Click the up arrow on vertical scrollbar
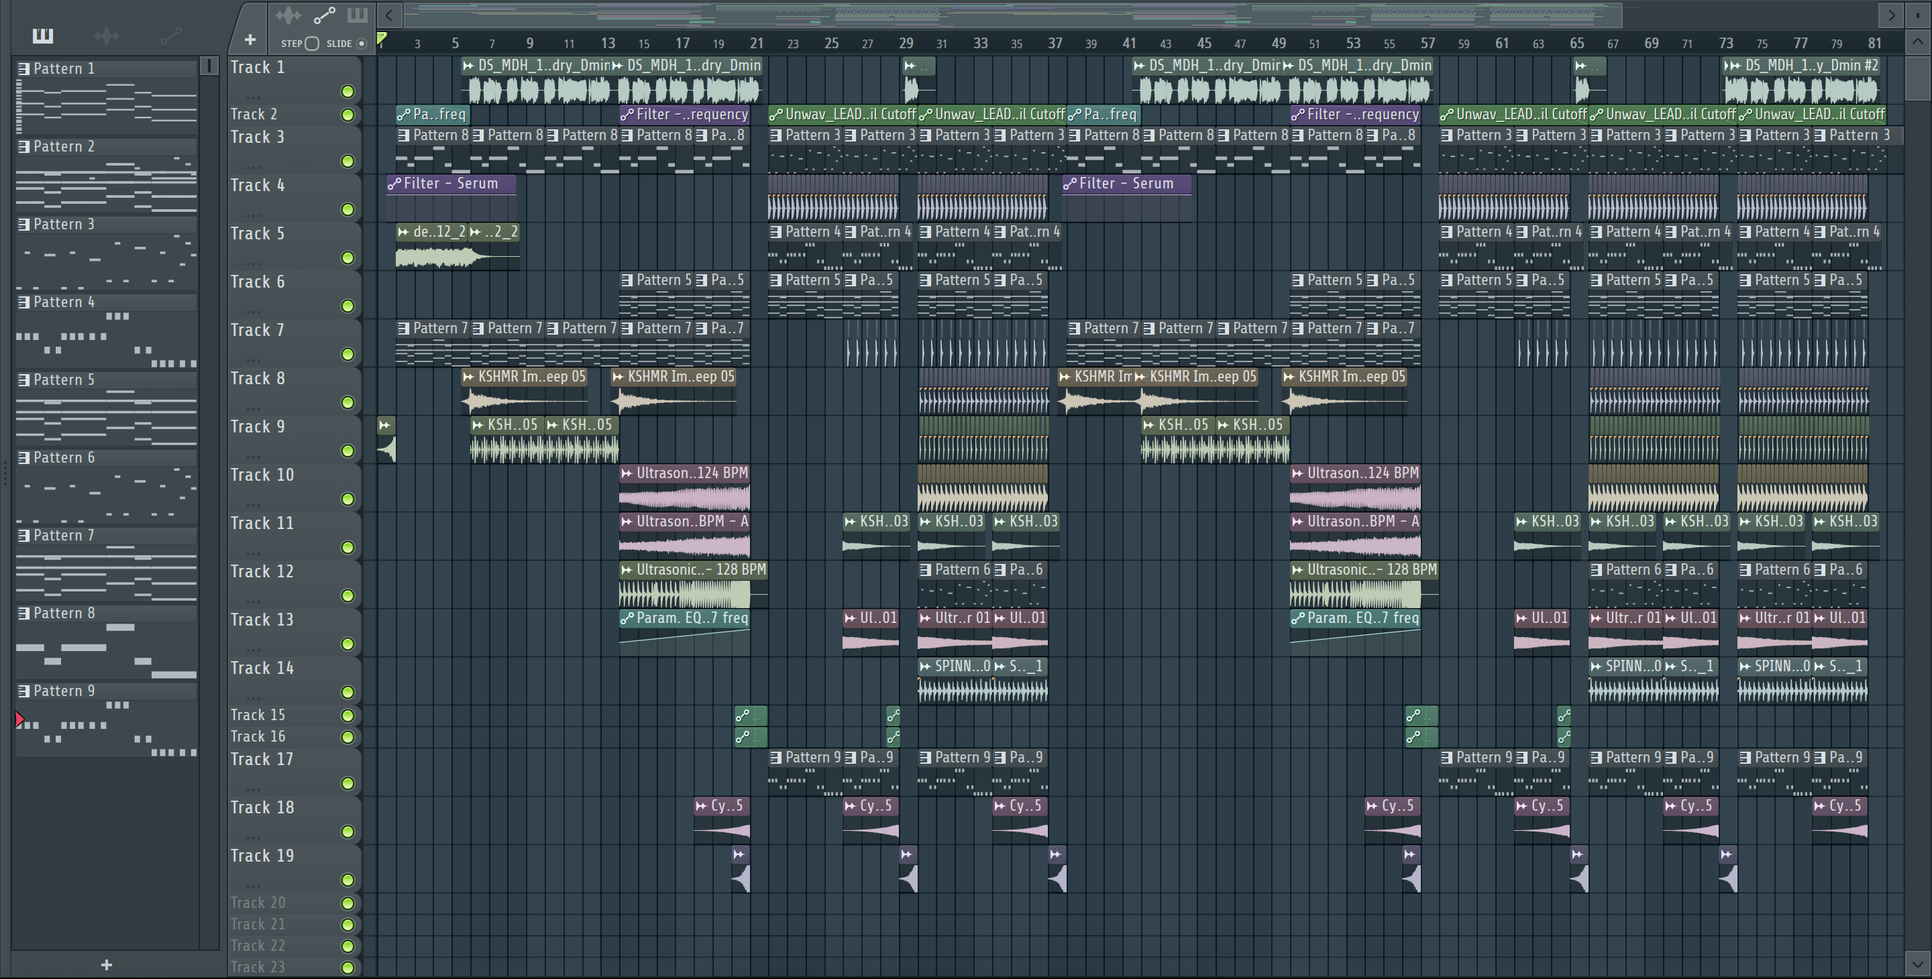1932x979 pixels. (x=1918, y=42)
